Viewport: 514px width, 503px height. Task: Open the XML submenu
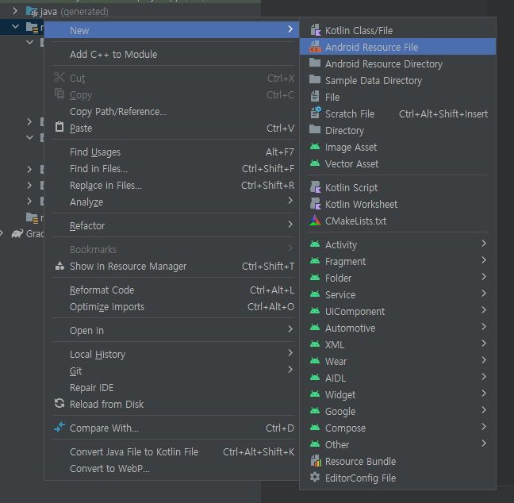[x=397, y=344]
